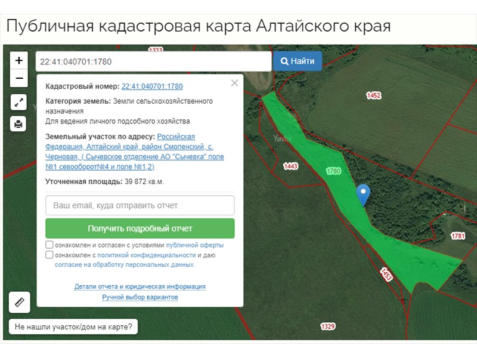This screenshot has width=477, height=358.
Task: Open Детали отчета и юридическая информация
Action: (x=140, y=286)
